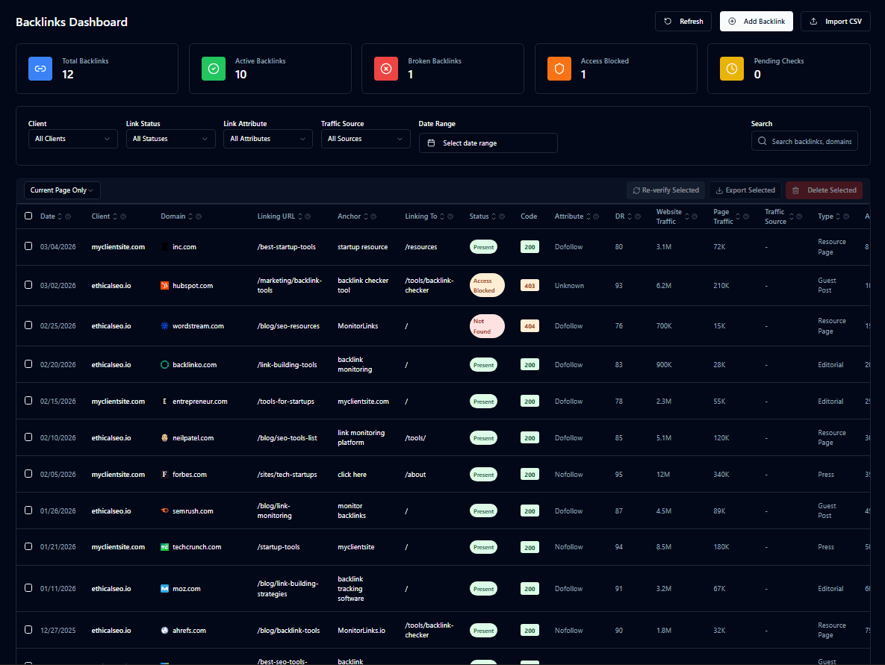Viewport: 885px width, 665px height.
Task: Click the ahrefs.com favicon in the table
Action: point(164,630)
